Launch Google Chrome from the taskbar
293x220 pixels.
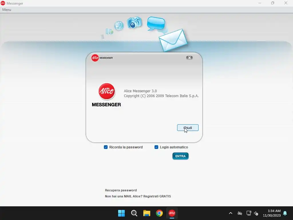coord(159,213)
